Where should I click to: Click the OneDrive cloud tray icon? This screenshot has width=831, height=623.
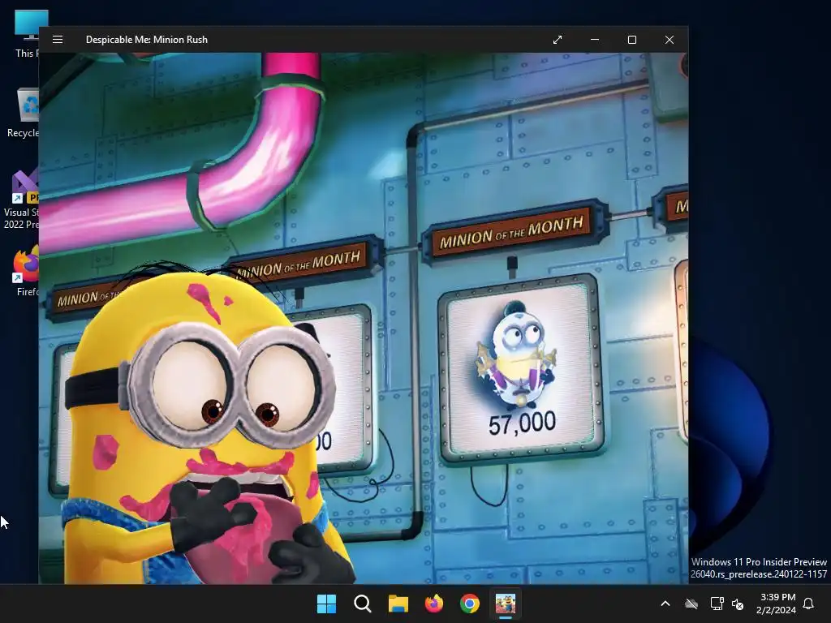click(x=691, y=604)
